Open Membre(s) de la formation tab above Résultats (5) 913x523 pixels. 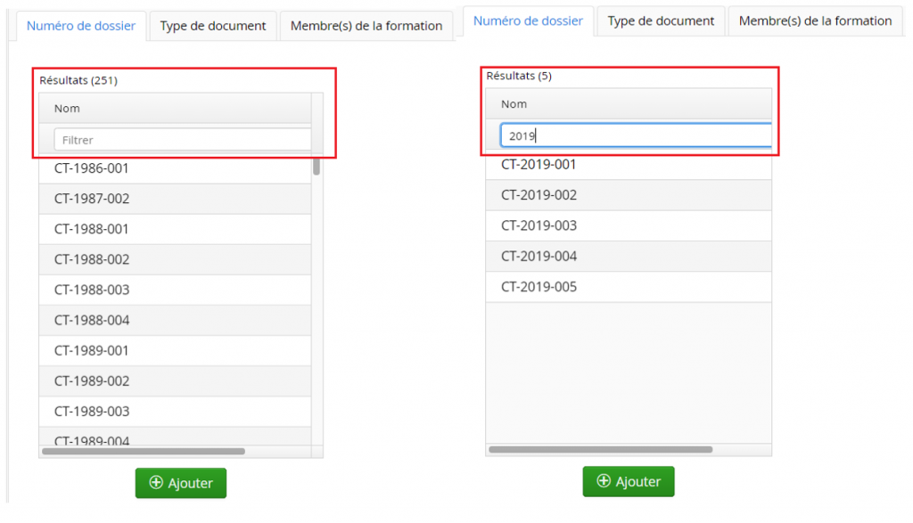point(815,20)
